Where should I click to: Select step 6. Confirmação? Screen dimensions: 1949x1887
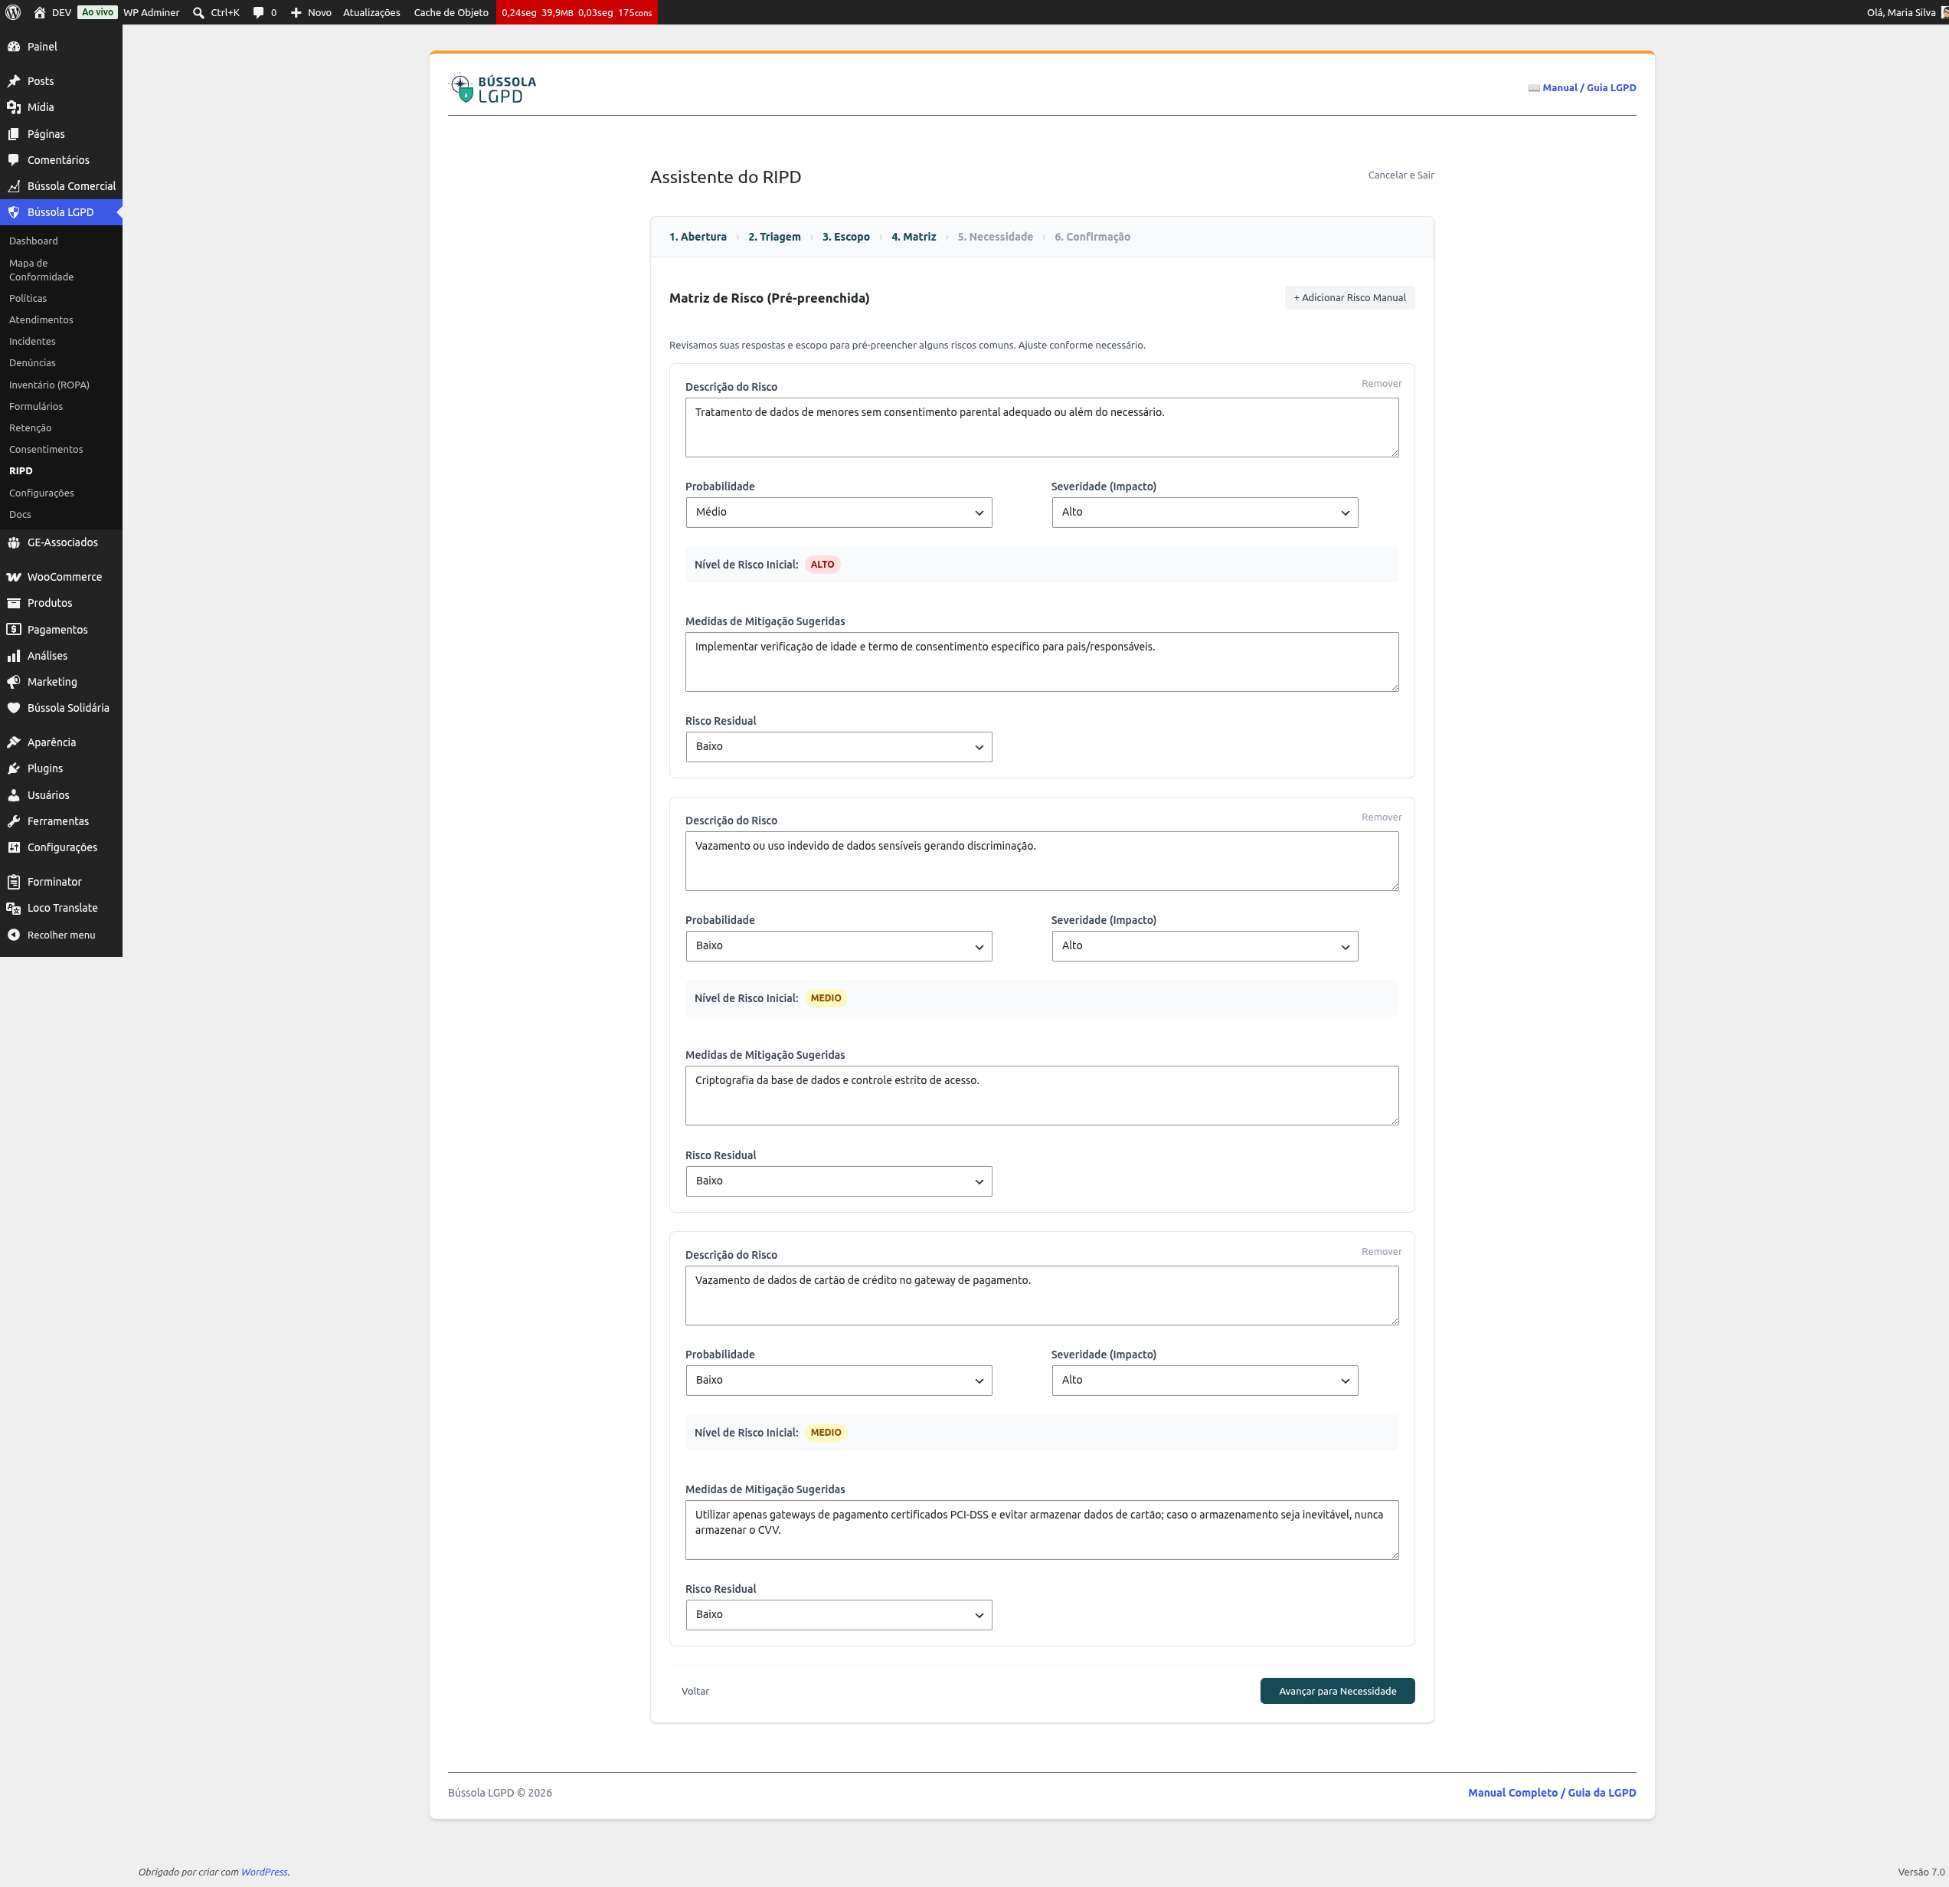[1093, 237]
